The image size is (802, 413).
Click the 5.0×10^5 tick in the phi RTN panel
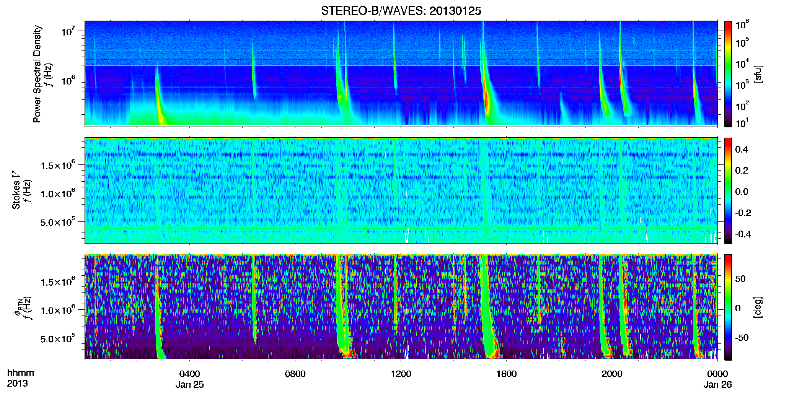coord(57,338)
